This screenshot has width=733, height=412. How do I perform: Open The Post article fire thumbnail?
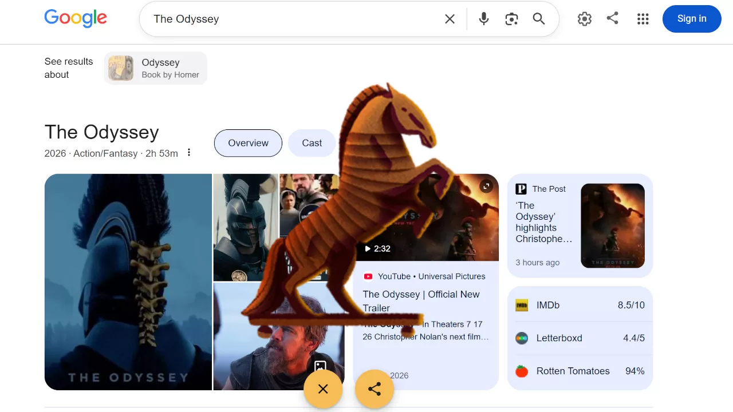point(613,225)
